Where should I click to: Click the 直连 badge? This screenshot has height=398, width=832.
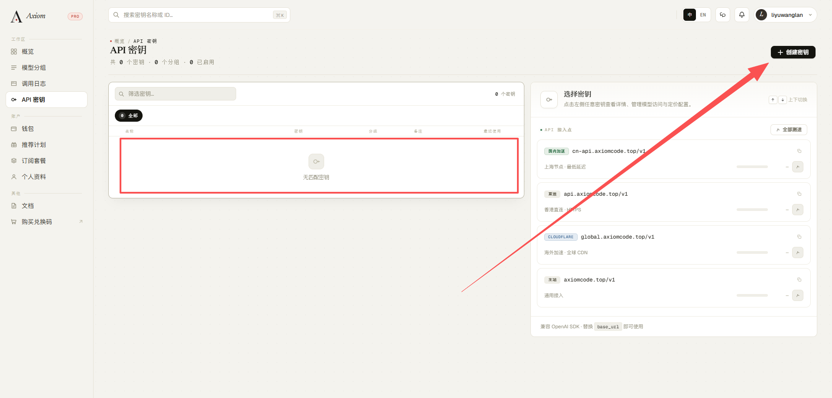tap(552, 194)
